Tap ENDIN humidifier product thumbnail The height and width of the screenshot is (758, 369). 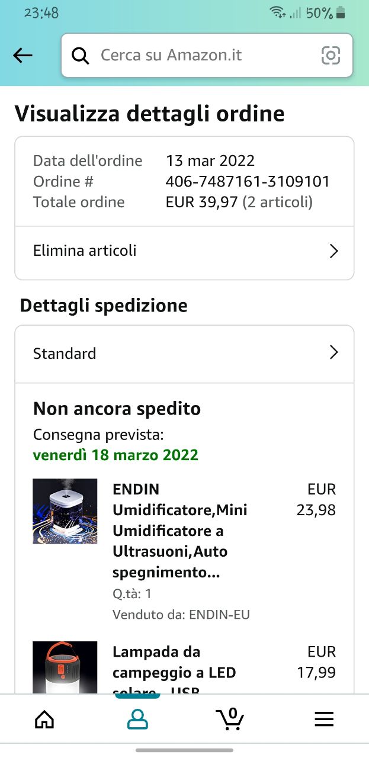(x=65, y=511)
